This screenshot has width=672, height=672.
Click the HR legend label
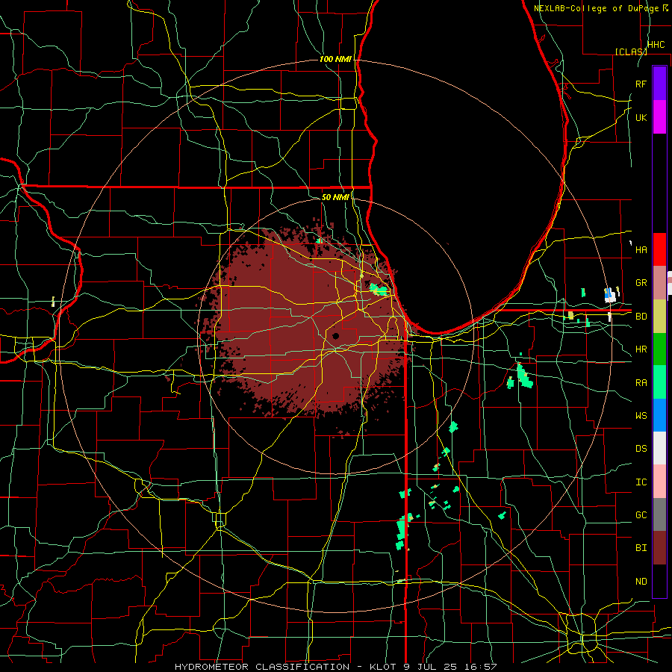[641, 349]
